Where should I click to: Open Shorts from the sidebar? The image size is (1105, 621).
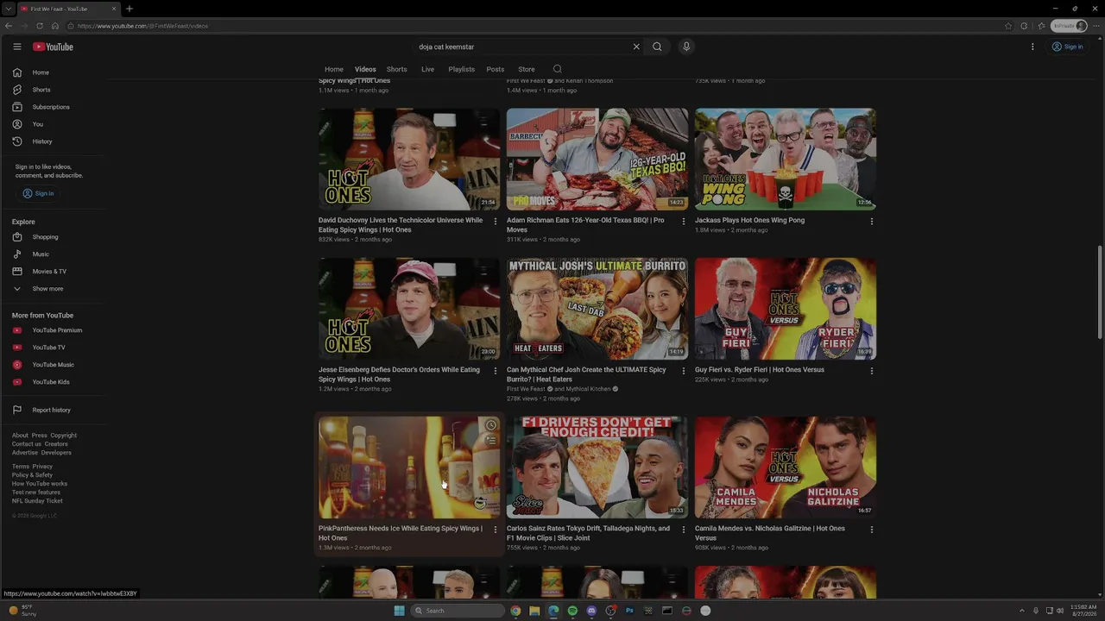[x=54, y=90]
